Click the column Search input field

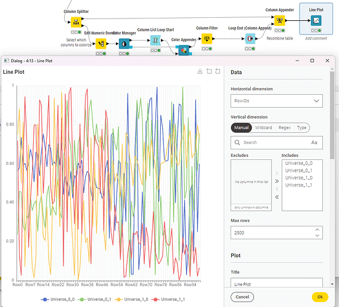click(x=277, y=142)
